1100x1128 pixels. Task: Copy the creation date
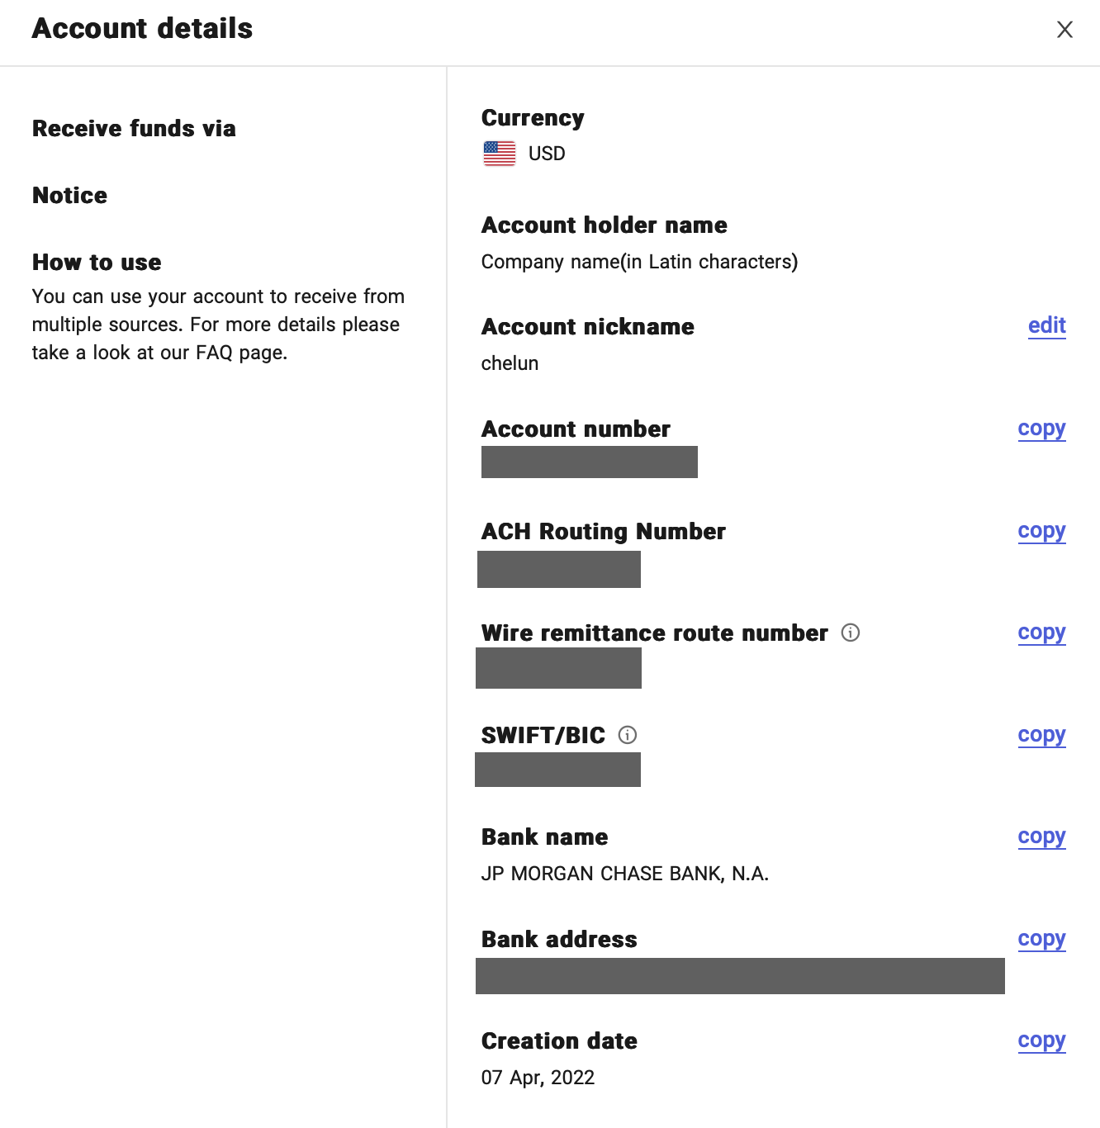(1041, 1040)
